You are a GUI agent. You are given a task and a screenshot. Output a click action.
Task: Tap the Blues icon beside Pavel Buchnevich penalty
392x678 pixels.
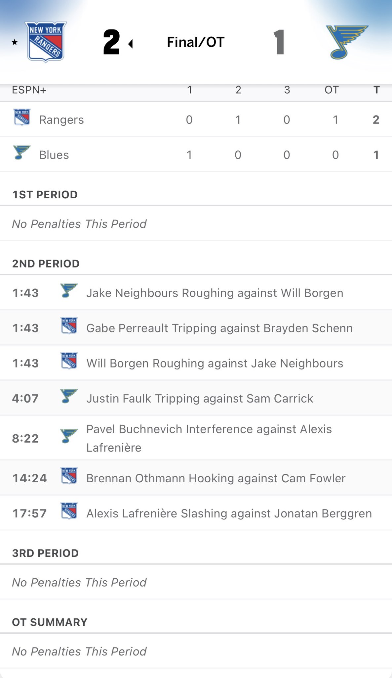pos(69,436)
